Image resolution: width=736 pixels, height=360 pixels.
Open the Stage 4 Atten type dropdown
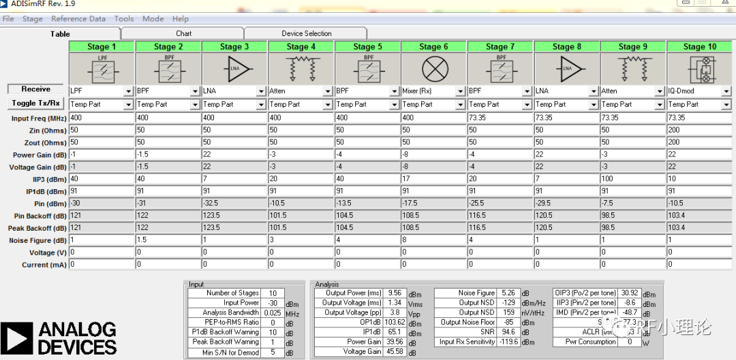coord(328,91)
